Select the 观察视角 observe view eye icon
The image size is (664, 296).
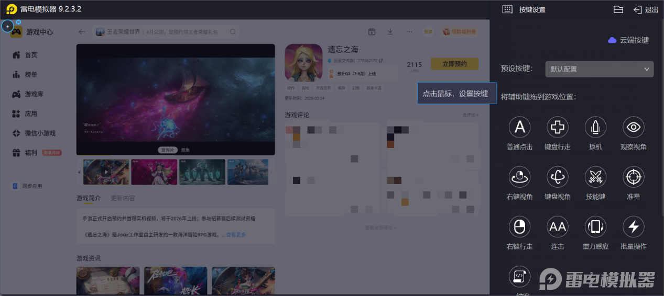(x=633, y=127)
